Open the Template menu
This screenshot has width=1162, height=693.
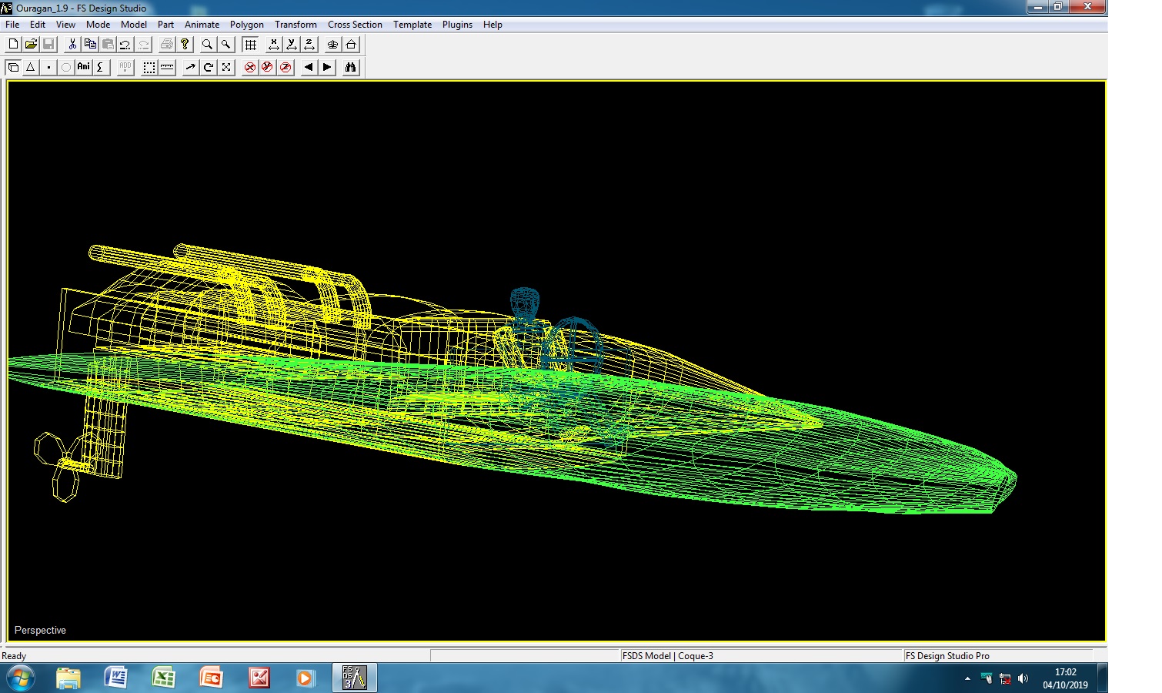click(x=412, y=25)
